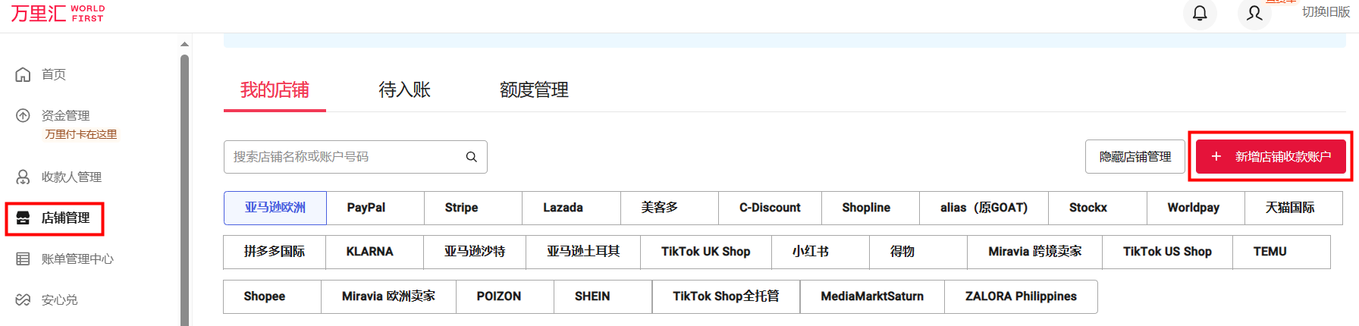This screenshot has width=1359, height=326.
Task: Click the 安心兑 sidebar icon
Action: pyautogui.click(x=24, y=300)
